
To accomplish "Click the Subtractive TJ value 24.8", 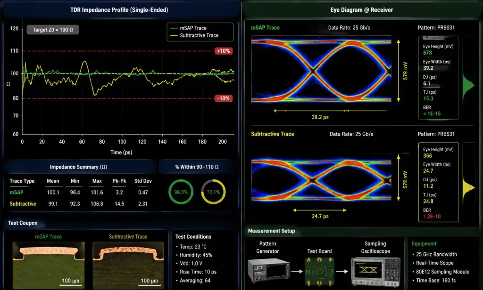I will pos(428,201).
